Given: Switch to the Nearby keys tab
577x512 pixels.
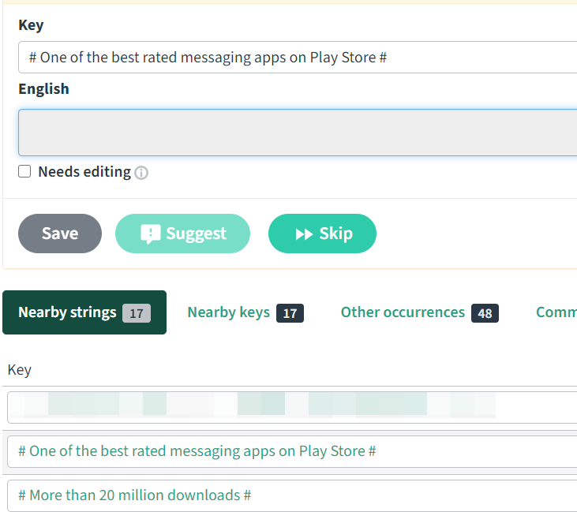Looking at the screenshot, I should (x=245, y=312).
